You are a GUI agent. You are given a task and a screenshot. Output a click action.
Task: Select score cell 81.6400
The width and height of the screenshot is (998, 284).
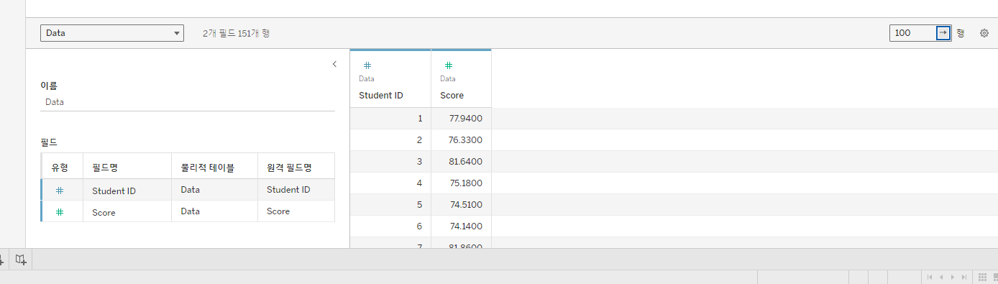tap(461, 161)
